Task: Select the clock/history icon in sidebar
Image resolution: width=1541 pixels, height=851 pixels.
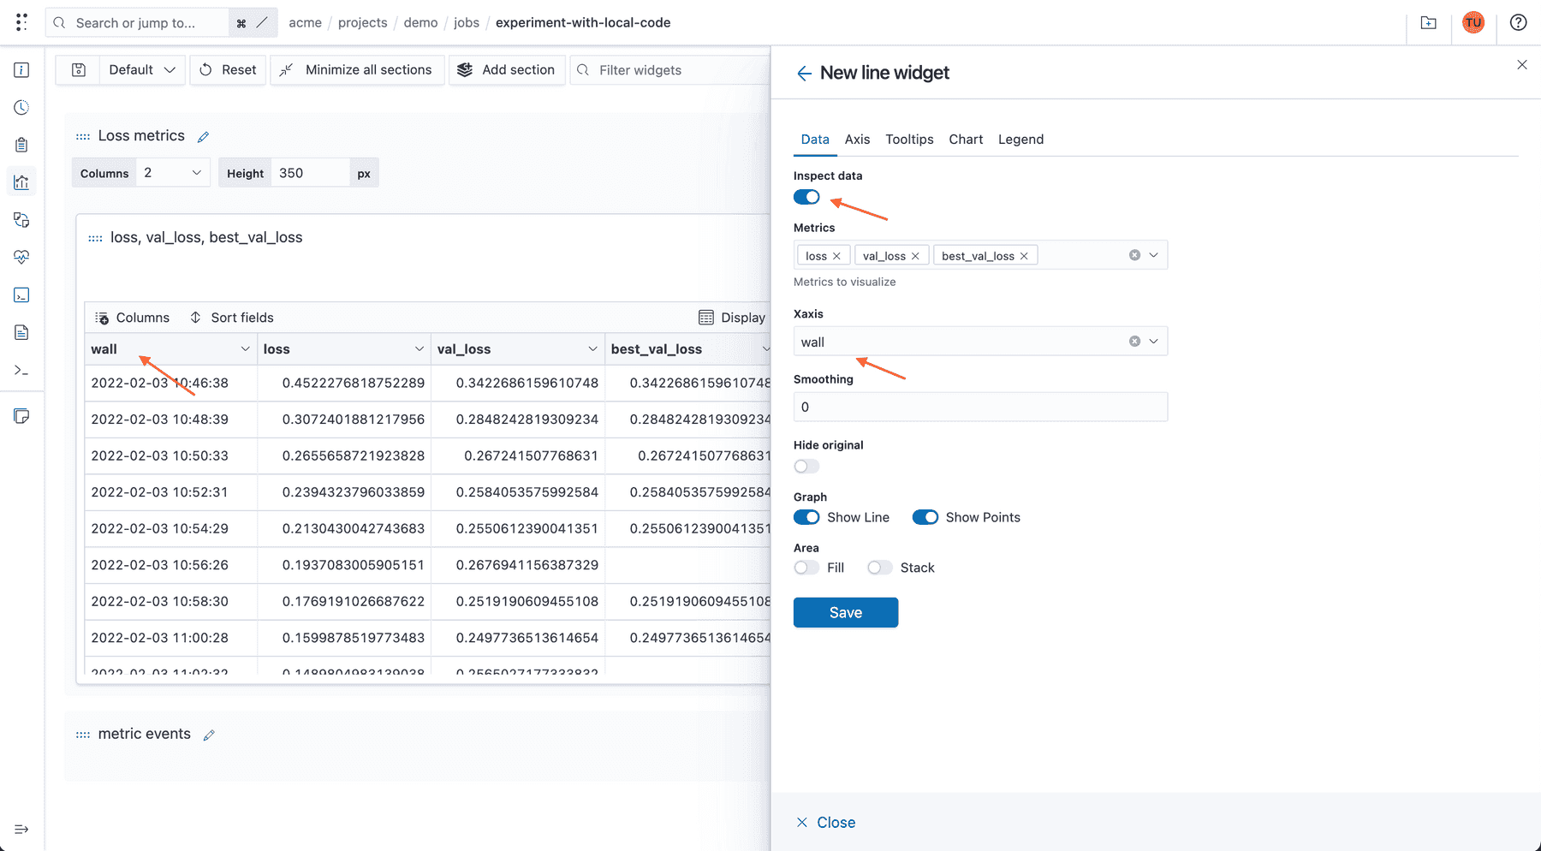Action: tap(21, 107)
